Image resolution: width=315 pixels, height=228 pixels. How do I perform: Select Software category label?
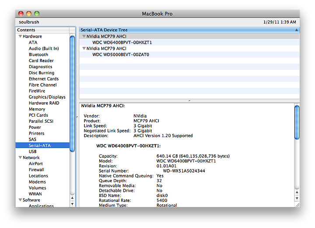pos(31,200)
